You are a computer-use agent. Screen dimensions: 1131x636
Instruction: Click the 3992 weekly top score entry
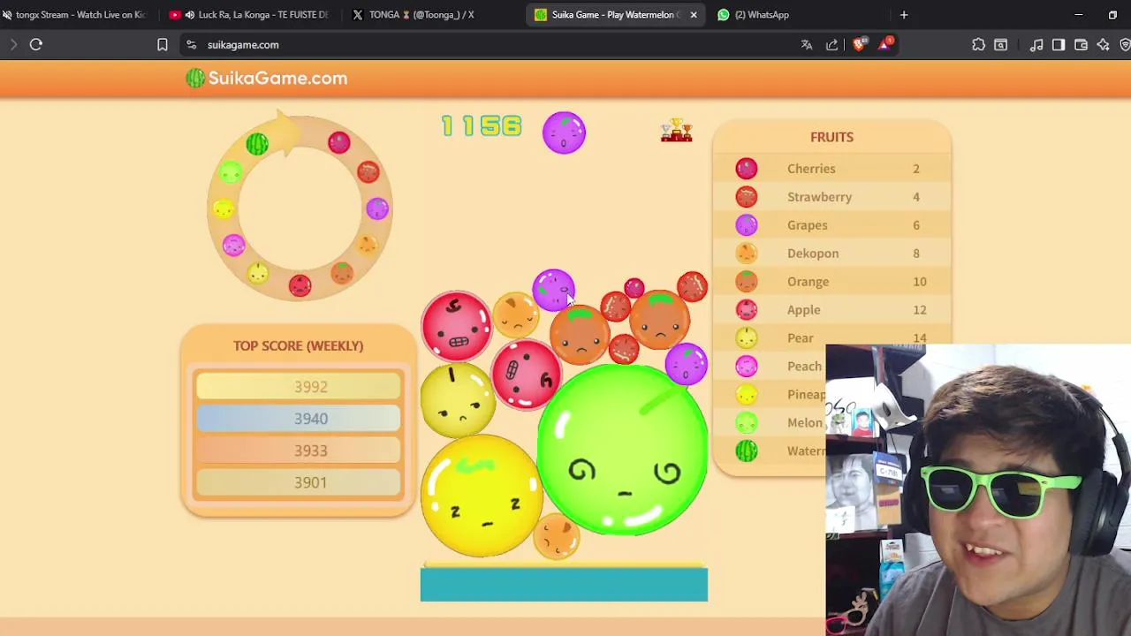[299, 387]
